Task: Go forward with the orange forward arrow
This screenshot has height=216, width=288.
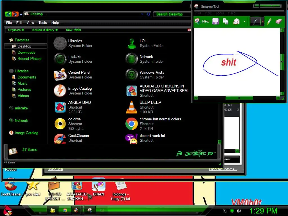Action: [15, 14]
